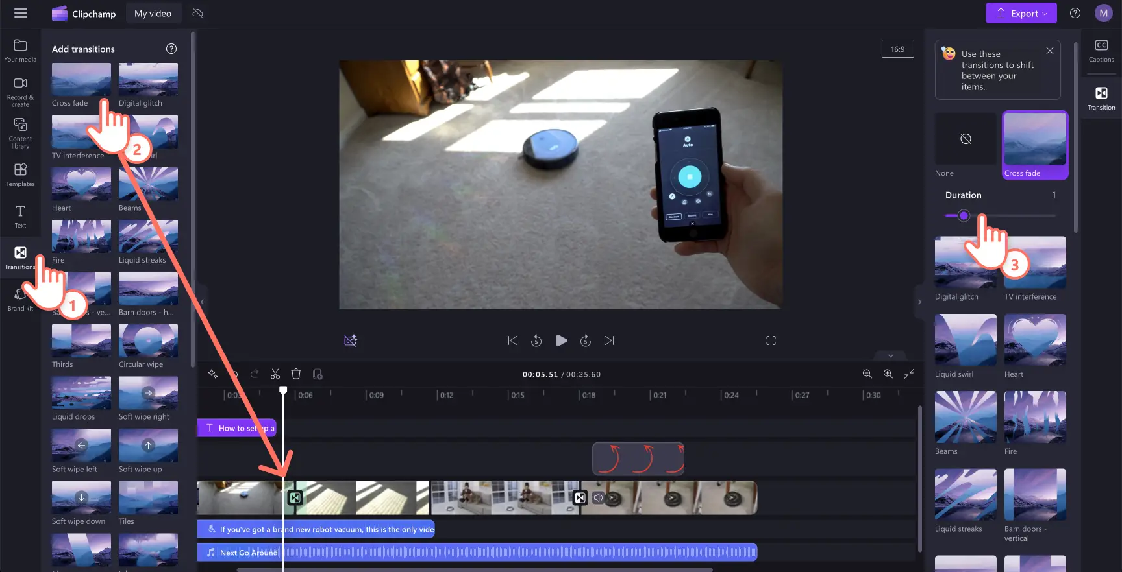Forward five seconds
Screen dimensions: 1122x572
click(x=586, y=340)
